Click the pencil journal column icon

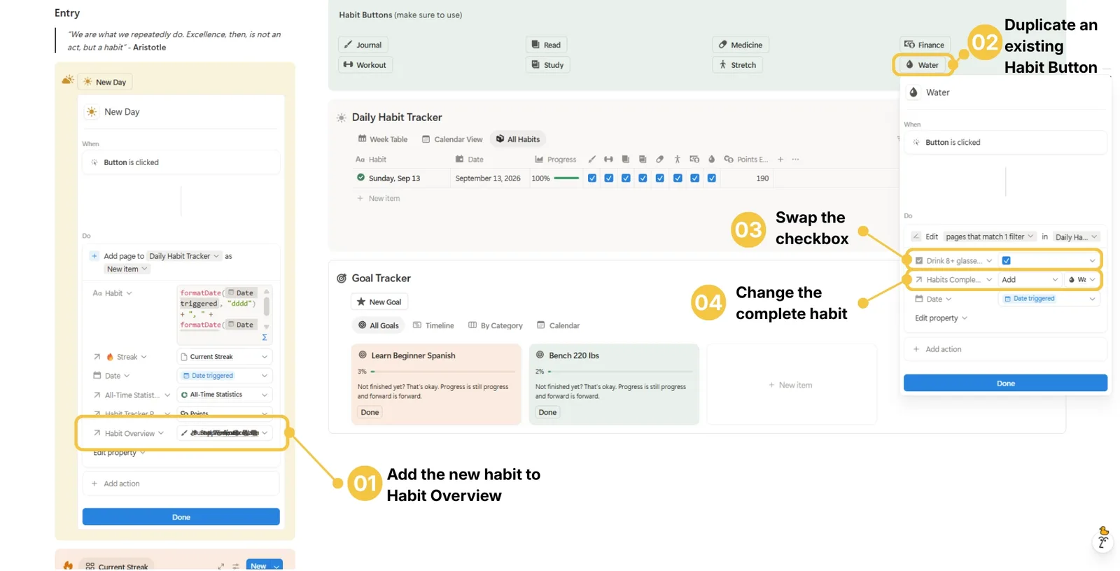[x=592, y=160]
